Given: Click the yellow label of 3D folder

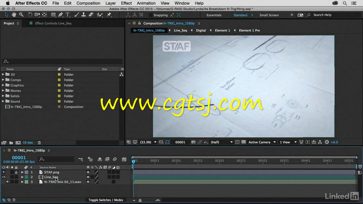Looking at the screenshot, I should [x=59, y=74].
